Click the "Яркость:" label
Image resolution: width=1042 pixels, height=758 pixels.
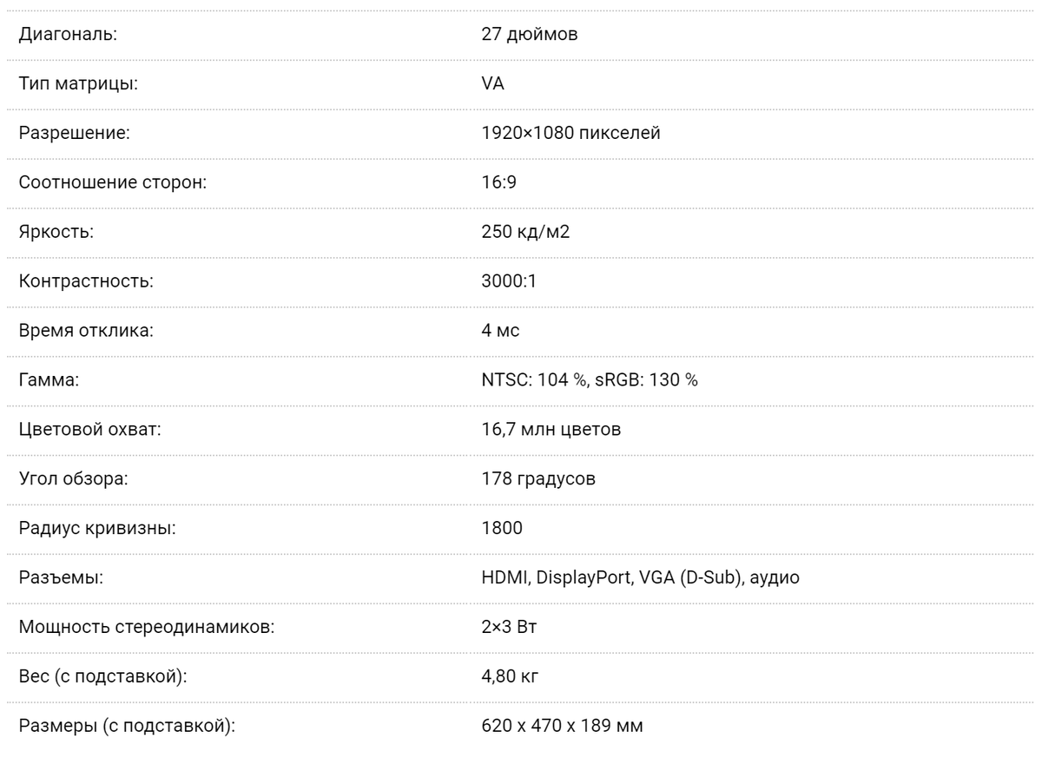(49, 234)
